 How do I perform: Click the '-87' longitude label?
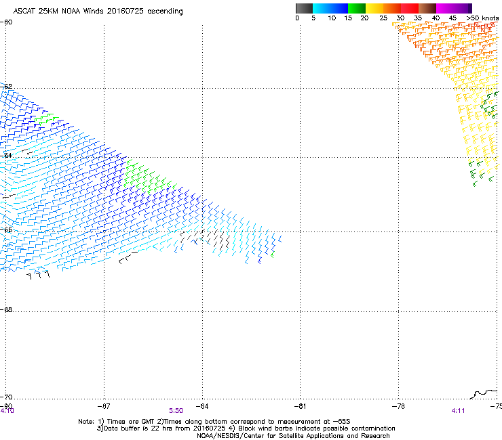pos(104,406)
